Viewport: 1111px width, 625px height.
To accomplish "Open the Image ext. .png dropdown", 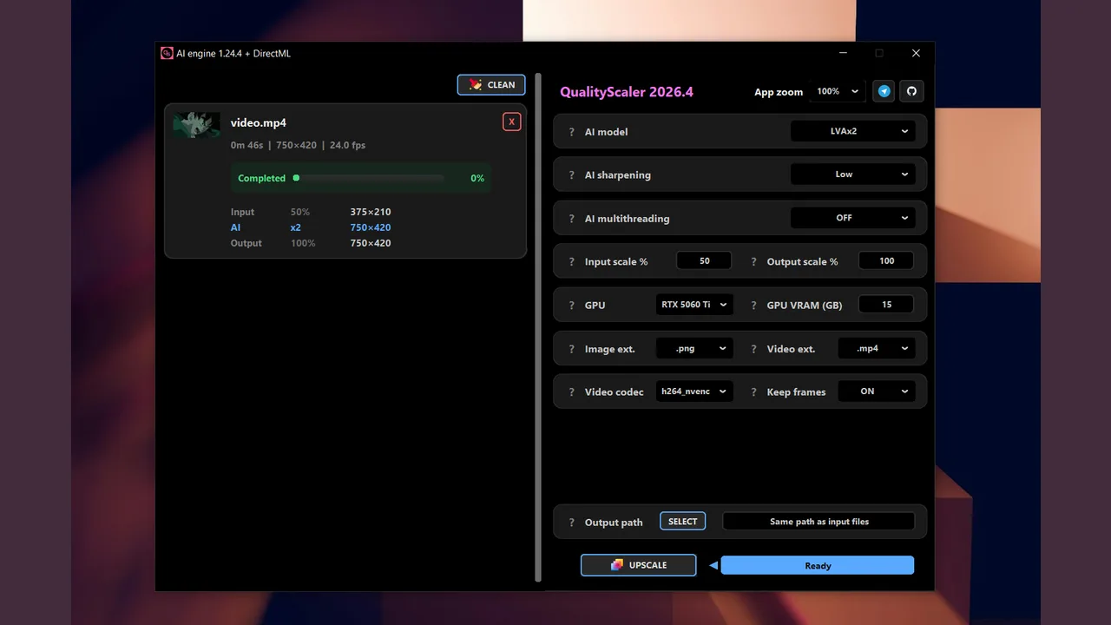I will pyautogui.click(x=694, y=348).
